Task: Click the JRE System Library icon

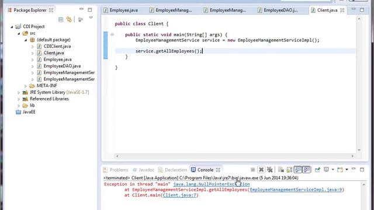Action: (x=25, y=92)
